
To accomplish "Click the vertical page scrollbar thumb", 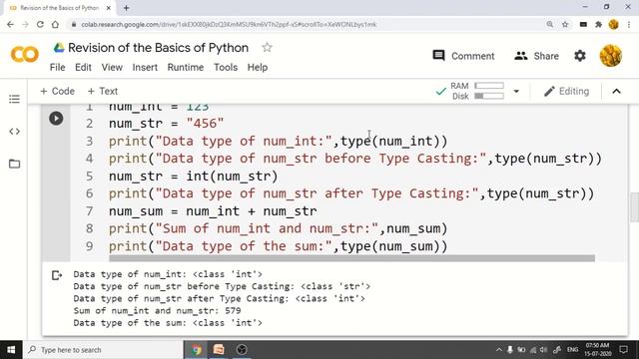I will pos(634,207).
